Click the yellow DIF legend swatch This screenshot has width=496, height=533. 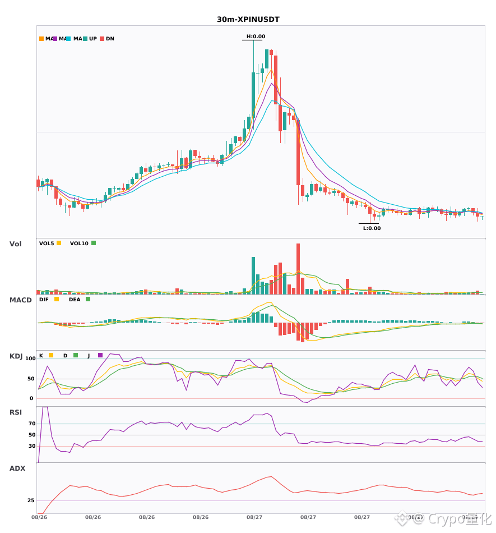tap(57, 299)
